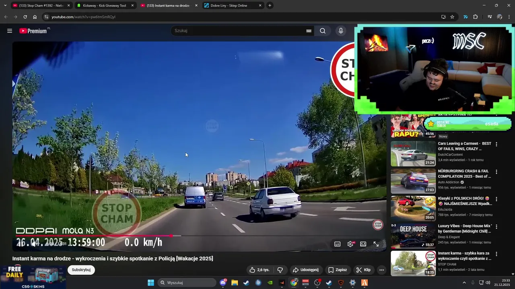The image size is (515, 289).
Task: Like the video with 2,6 tys.
Action: pos(260,270)
